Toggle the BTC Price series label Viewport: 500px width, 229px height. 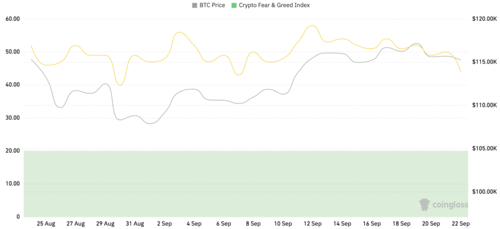(x=212, y=5)
